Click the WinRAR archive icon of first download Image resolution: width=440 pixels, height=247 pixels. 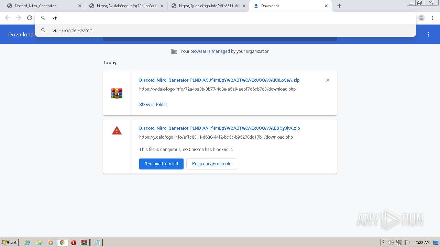tap(117, 93)
